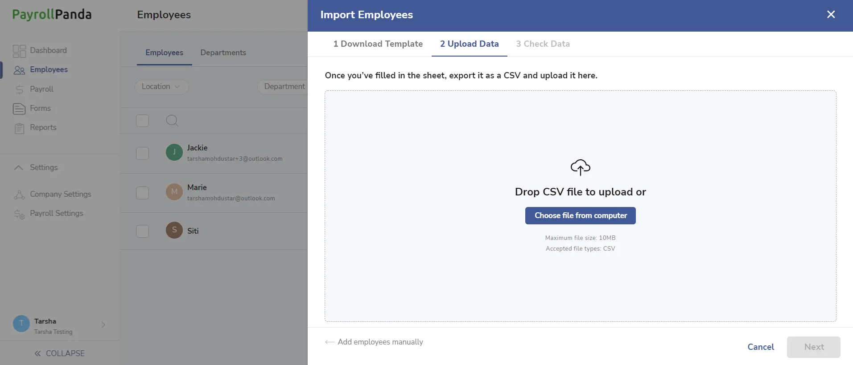Click the Forms icon in sidebar
This screenshot has height=365, width=853.
click(x=19, y=109)
